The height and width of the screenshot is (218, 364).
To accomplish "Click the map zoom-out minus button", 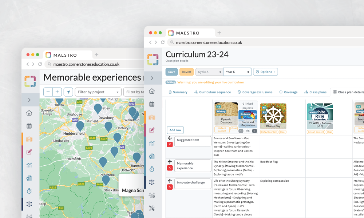I will click(48, 92).
